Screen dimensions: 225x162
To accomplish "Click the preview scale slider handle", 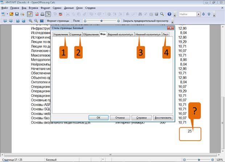I will click(102, 21).
